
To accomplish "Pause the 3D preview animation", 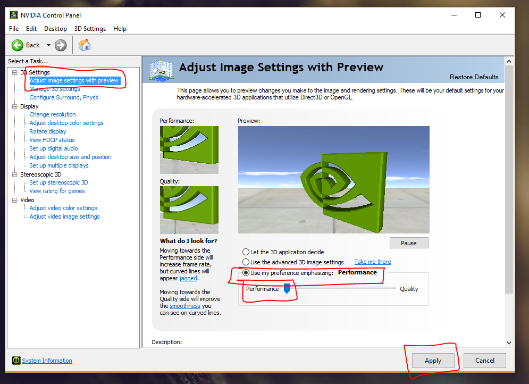I will tap(409, 243).
